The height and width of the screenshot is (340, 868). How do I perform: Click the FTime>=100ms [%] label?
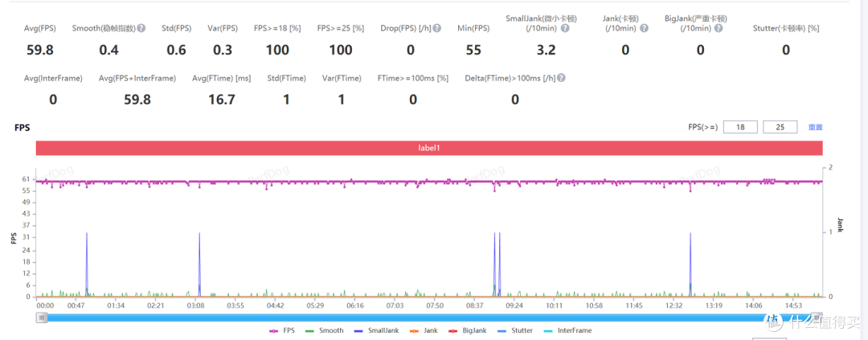pyautogui.click(x=413, y=79)
